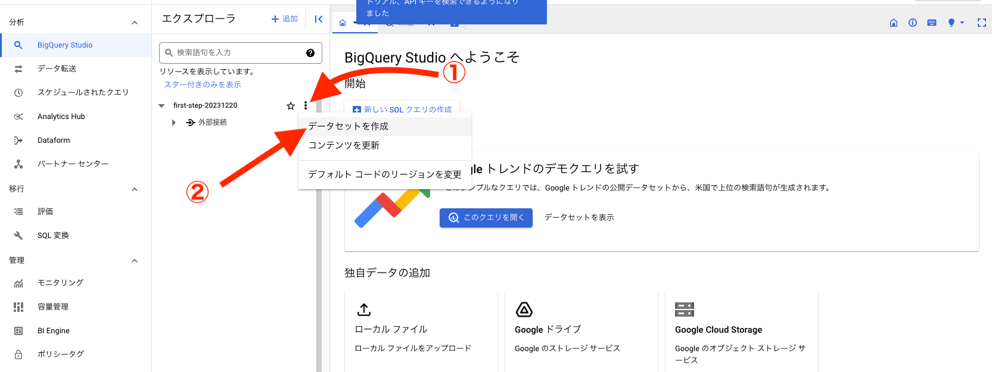Enter full screen mode
Image resolution: width=992 pixels, height=372 pixels.
(x=982, y=23)
